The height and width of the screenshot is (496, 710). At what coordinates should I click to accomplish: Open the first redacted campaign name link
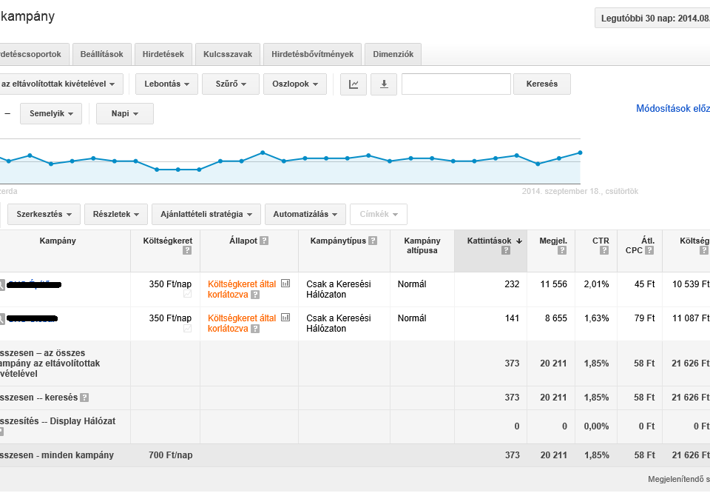[35, 285]
